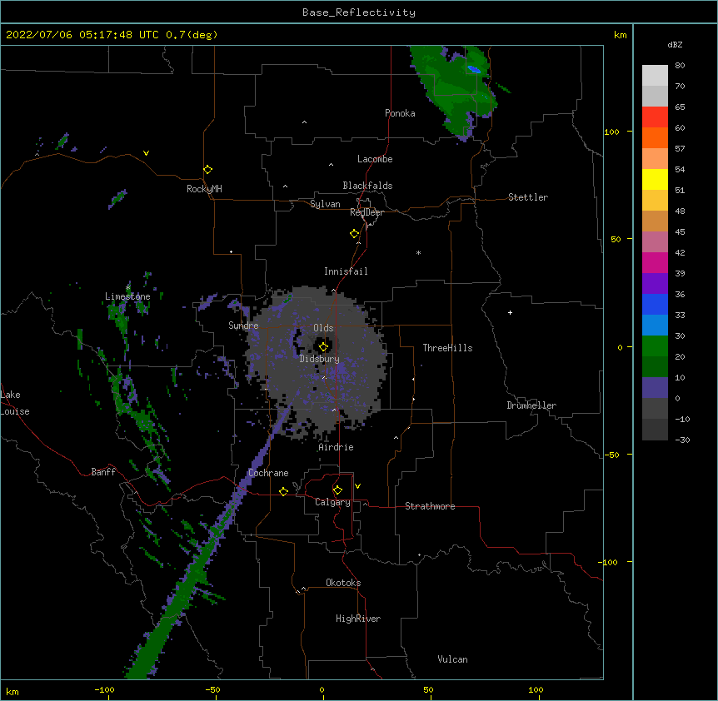Click the yellow v marker east of the top-left echoes
The image size is (718, 701).
click(146, 153)
